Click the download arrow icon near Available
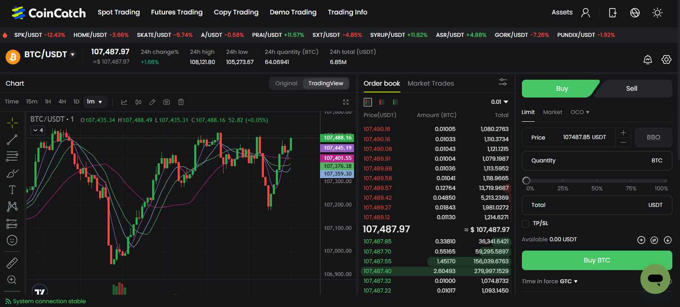This screenshot has width=680, height=307. tap(668, 240)
